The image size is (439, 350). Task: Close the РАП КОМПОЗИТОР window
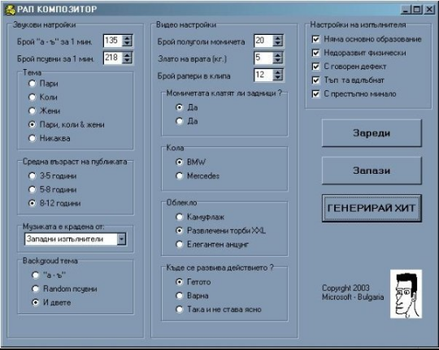429,10
